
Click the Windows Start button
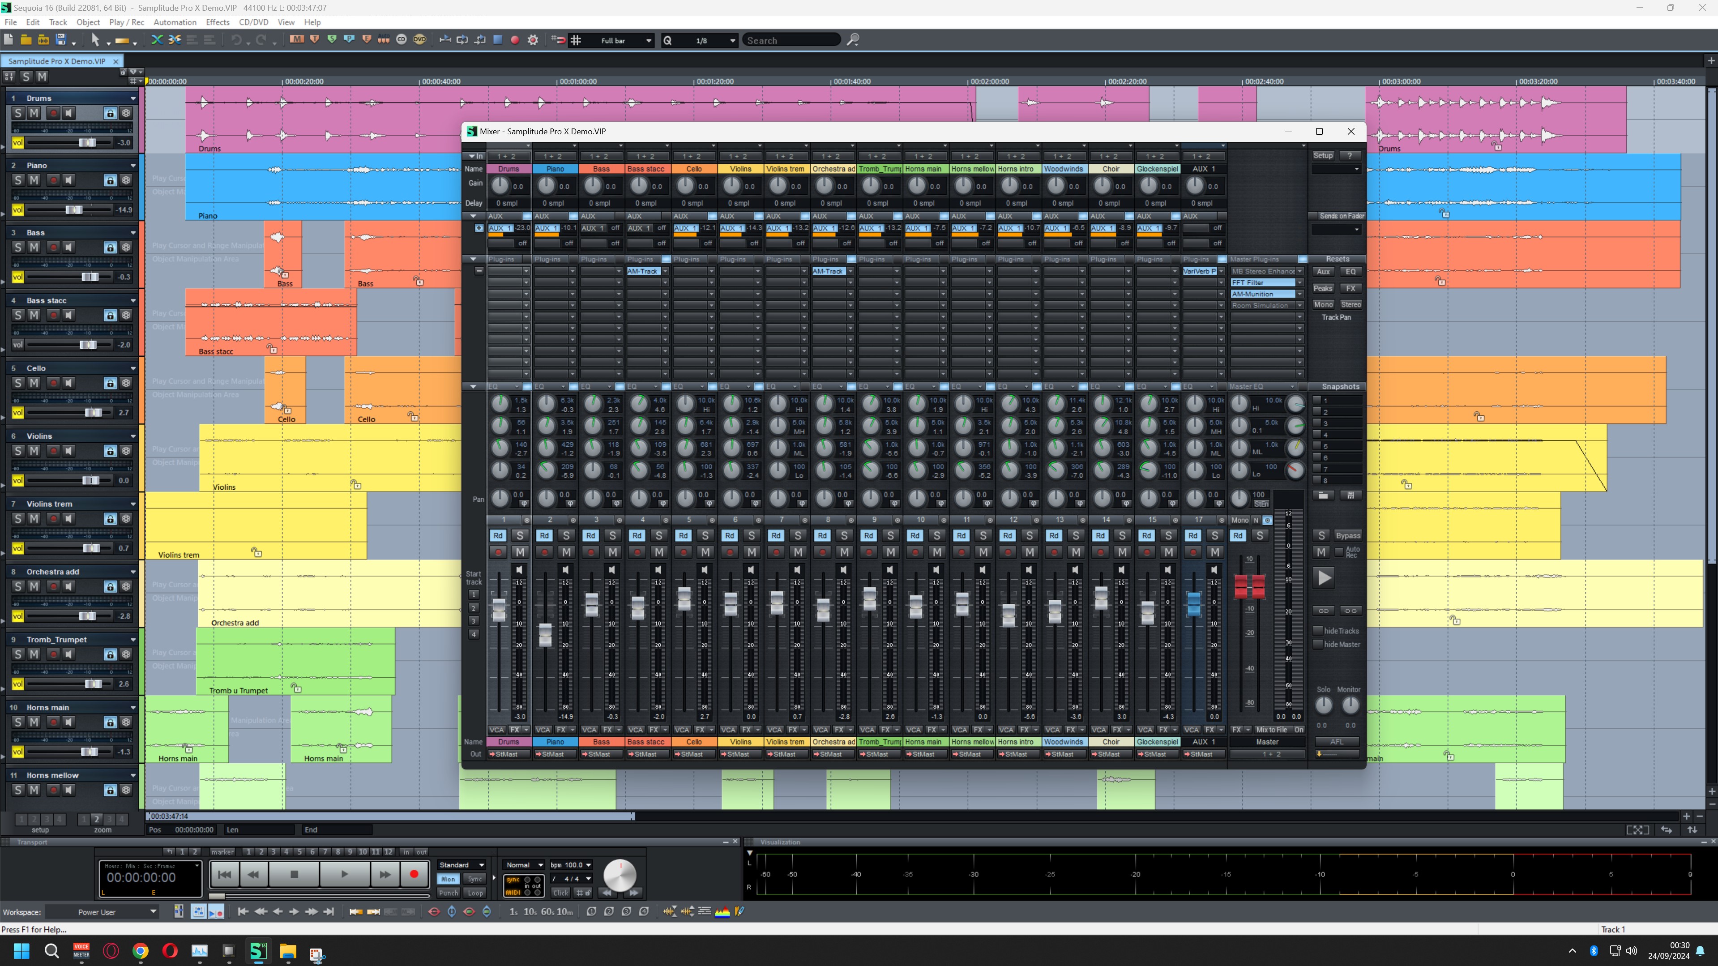pyautogui.click(x=21, y=951)
